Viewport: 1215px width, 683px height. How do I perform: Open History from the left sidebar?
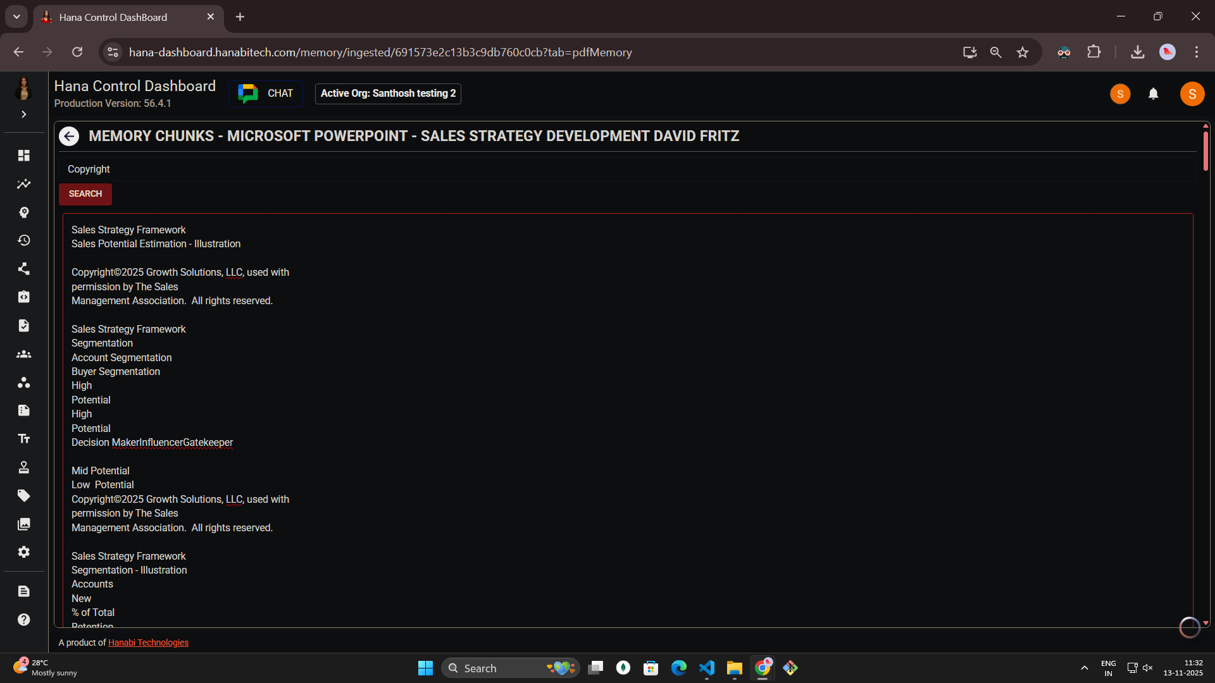(23, 240)
